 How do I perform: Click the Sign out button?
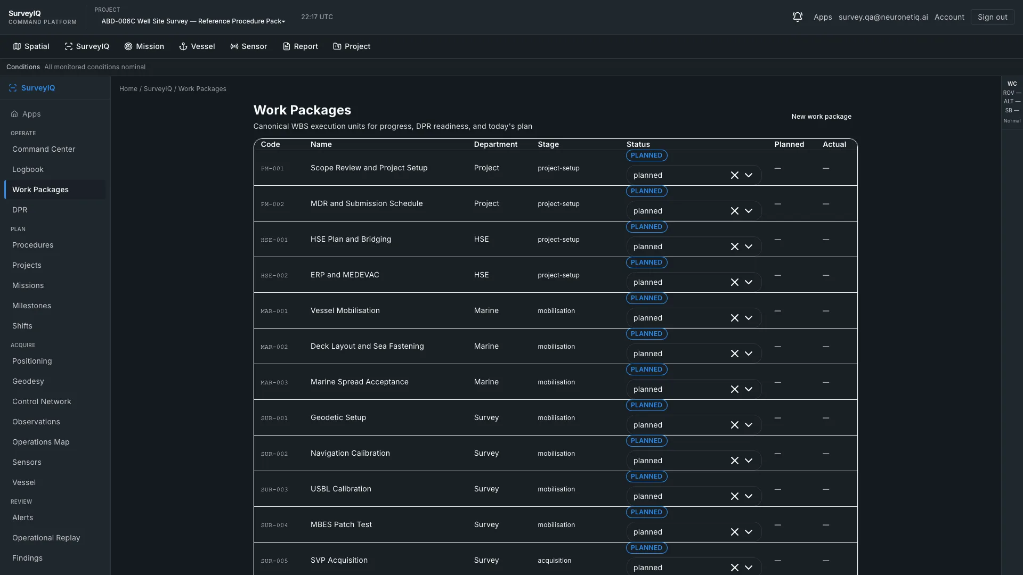pyautogui.click(x=992, y=17)
